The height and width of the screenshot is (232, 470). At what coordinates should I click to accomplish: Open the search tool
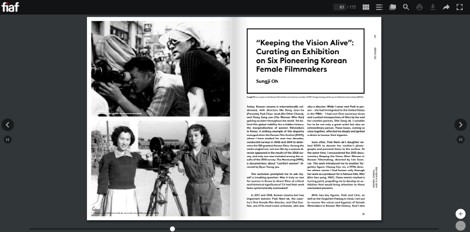point(406,7)
